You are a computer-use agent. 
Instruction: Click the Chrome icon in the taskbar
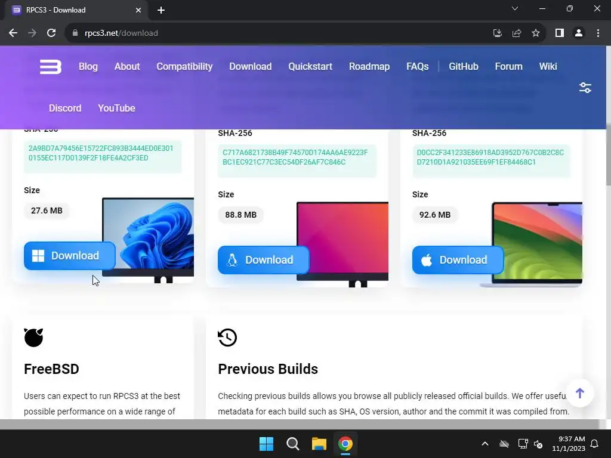345,444
